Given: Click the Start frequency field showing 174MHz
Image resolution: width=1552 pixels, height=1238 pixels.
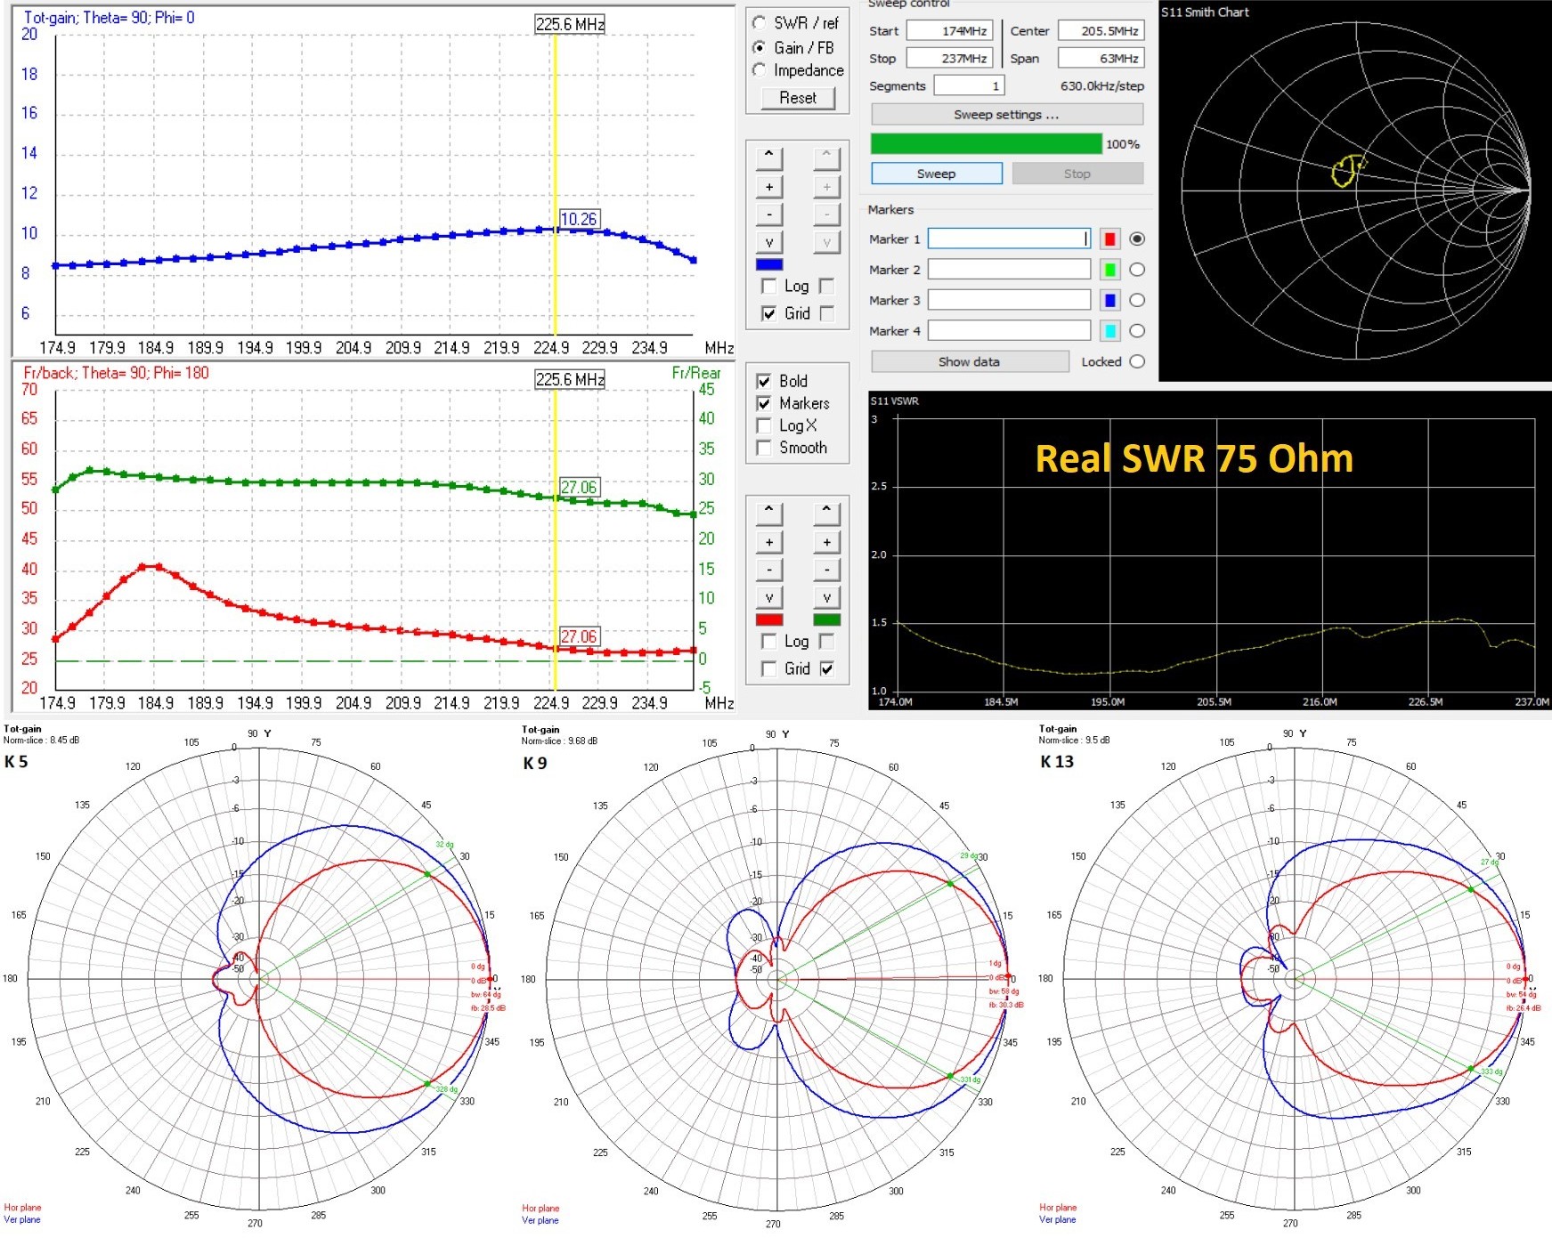Looking at the screenshot, I should tap(949, 30).
